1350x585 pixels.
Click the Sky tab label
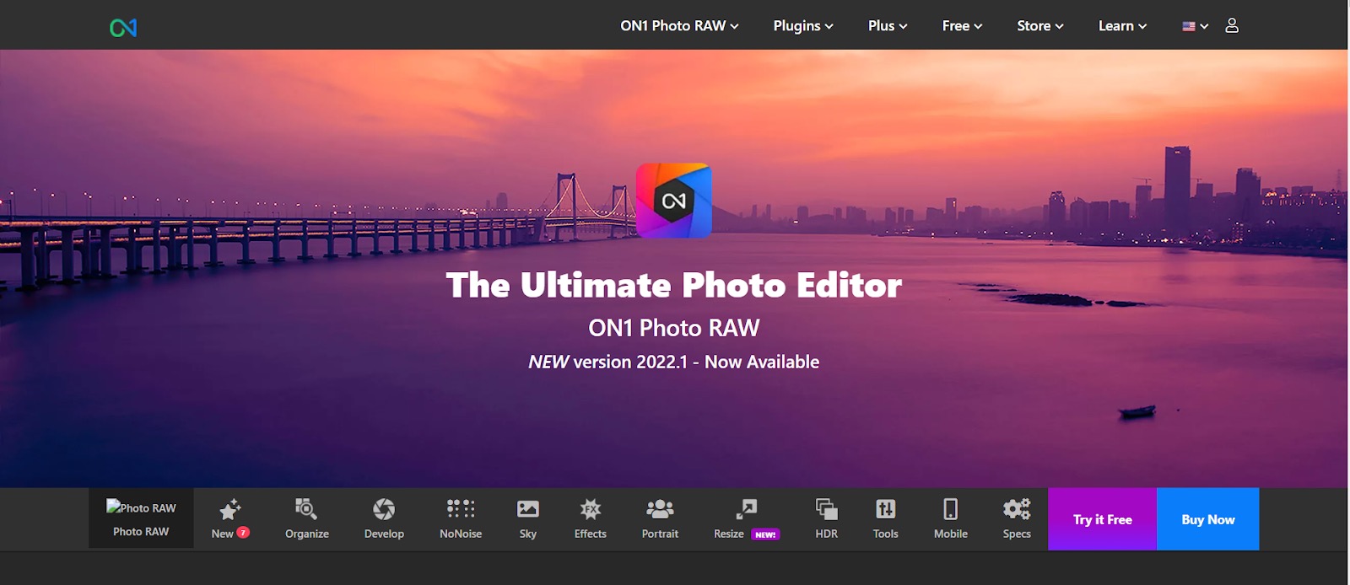(528, 534)
